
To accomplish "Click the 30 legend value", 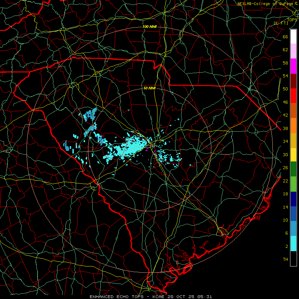I will click(x=285, y=154).
